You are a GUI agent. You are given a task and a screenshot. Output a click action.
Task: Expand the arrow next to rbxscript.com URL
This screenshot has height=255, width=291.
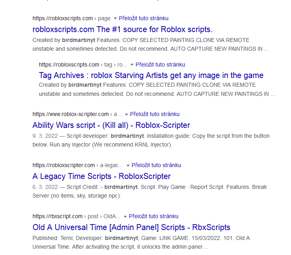click(x=125, y=217)
